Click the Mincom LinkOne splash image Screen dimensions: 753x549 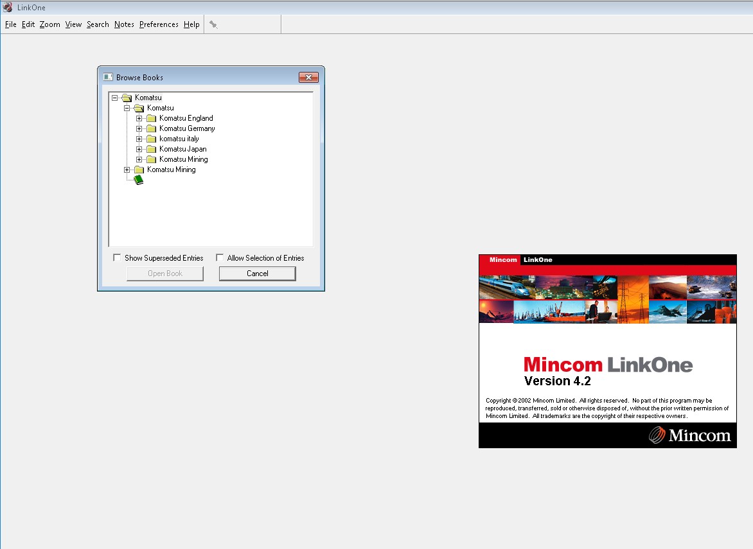coord(607,351)
